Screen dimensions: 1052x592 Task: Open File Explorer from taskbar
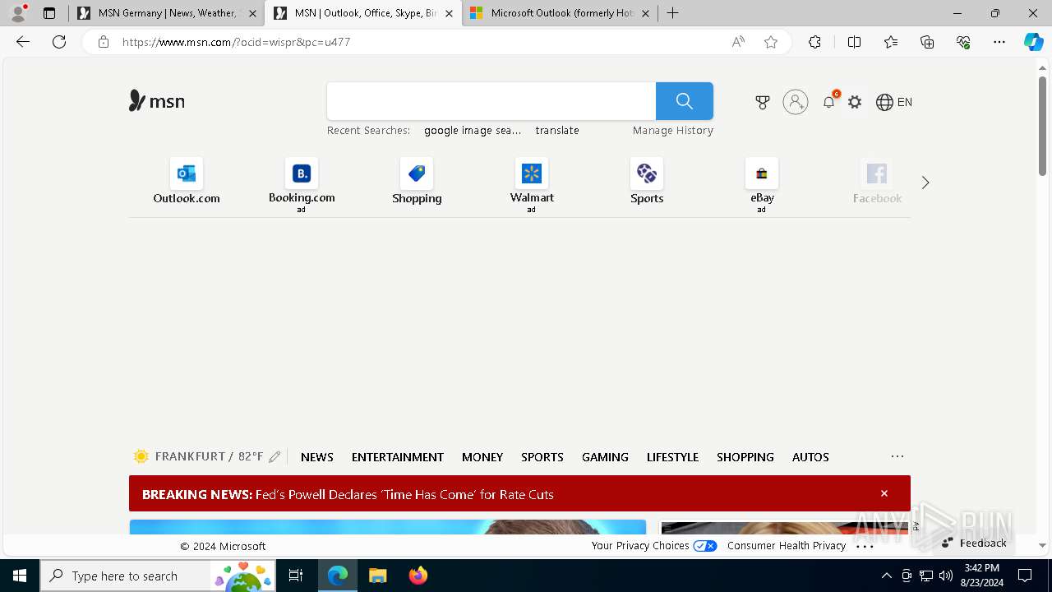378,576
